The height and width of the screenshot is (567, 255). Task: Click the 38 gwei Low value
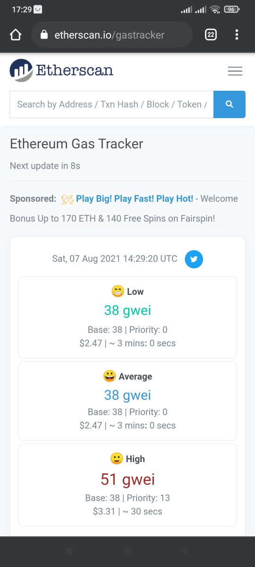click(127, 310)
